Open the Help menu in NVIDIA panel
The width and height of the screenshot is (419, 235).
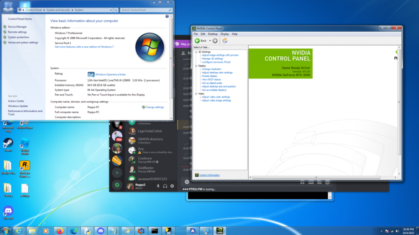235,34
